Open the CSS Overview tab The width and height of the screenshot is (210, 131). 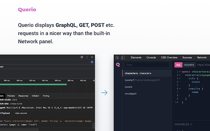coord(169,58)
